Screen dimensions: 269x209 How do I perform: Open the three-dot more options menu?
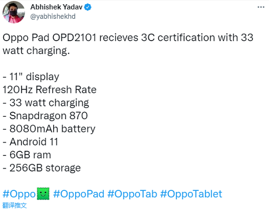click(261, 7)
